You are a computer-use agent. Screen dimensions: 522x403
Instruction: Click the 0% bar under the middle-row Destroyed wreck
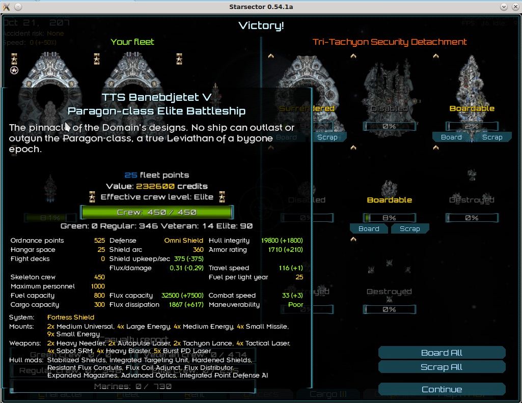click(472, 218)
